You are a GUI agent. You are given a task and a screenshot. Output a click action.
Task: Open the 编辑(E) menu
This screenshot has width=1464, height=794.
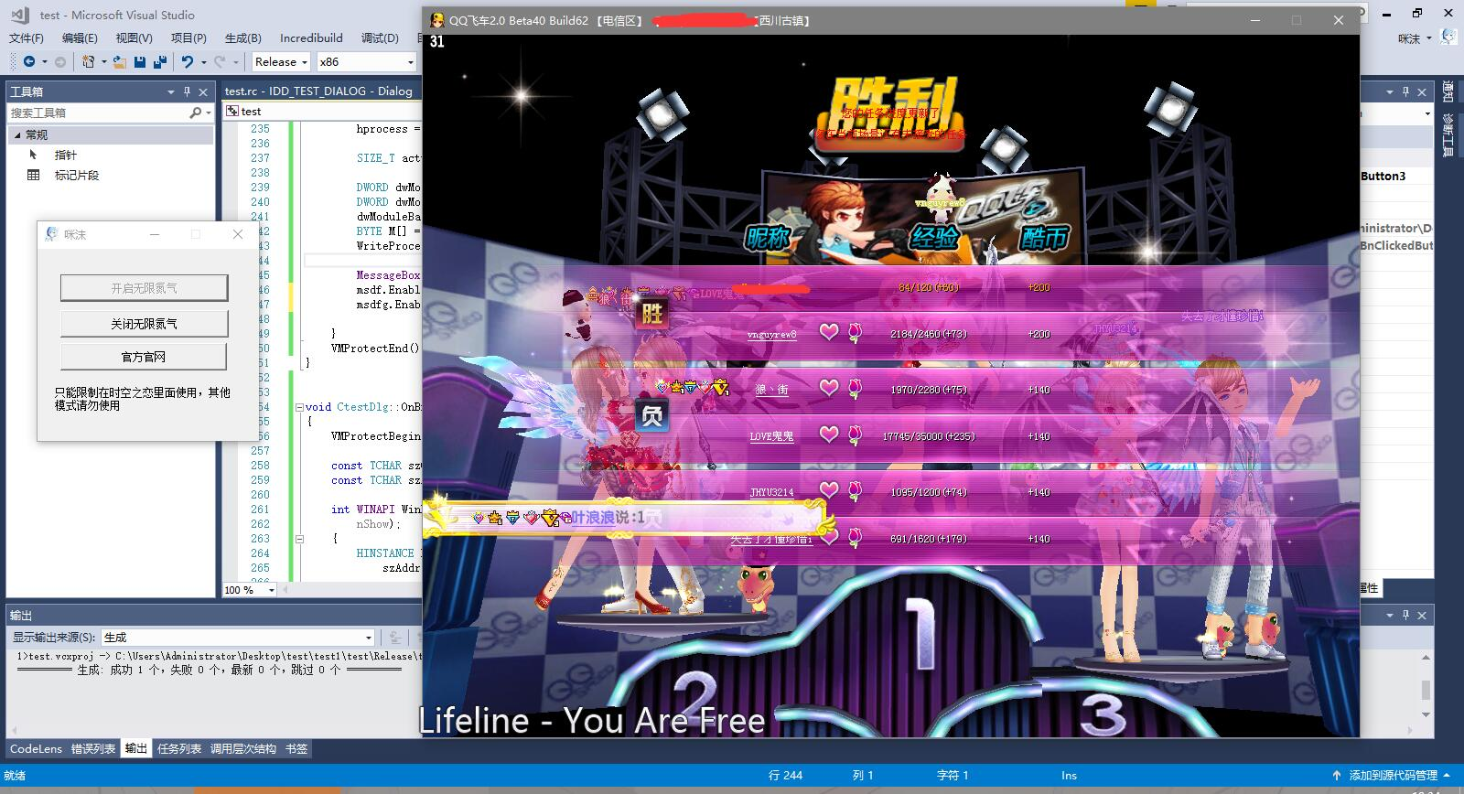[x=80, y=38]
